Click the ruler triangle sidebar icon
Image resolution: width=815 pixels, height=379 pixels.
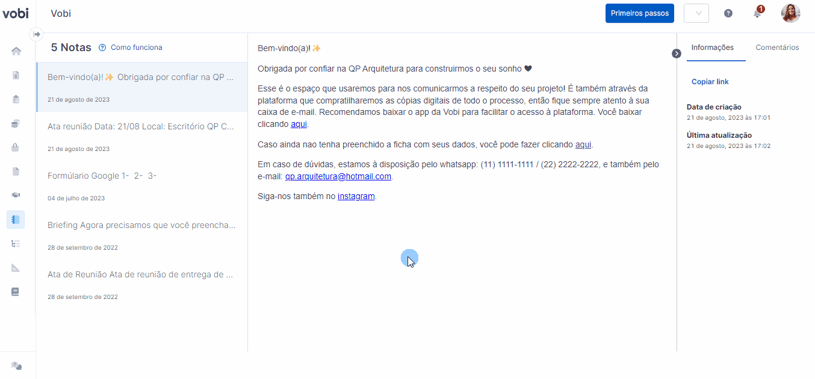[x=16, y=268]
